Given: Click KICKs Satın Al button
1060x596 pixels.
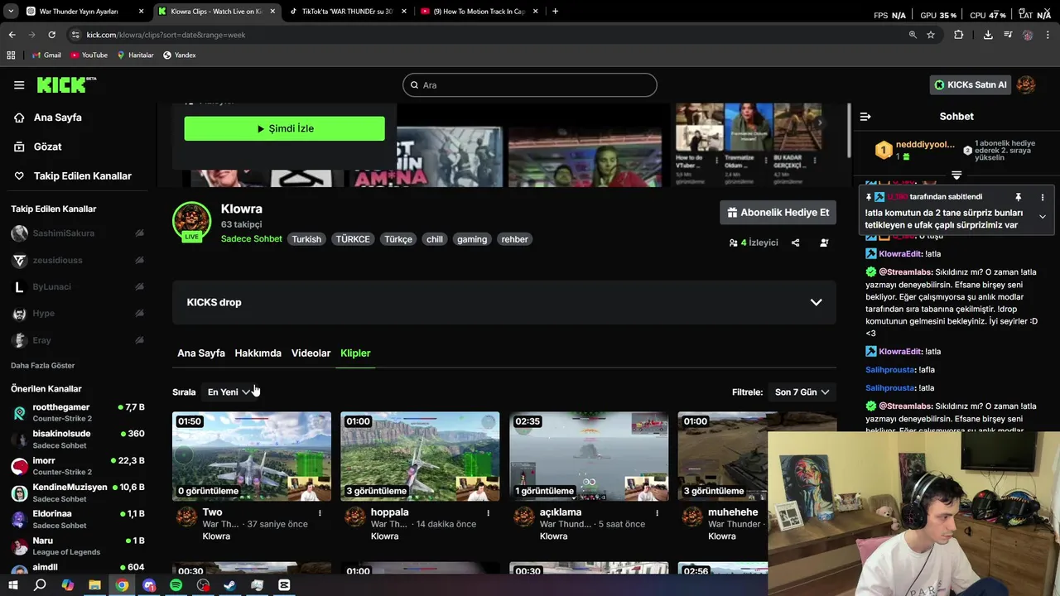Looking at the screenshot, I should click(x=970, y=84).
